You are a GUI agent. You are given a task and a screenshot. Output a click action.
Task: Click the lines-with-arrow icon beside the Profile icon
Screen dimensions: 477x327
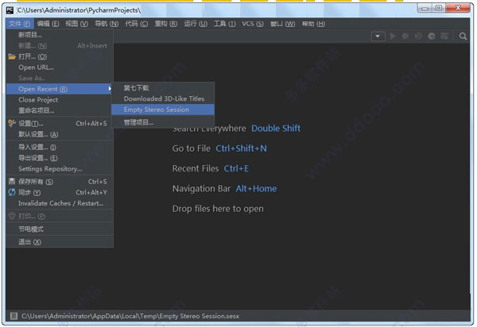pos(444,37)
